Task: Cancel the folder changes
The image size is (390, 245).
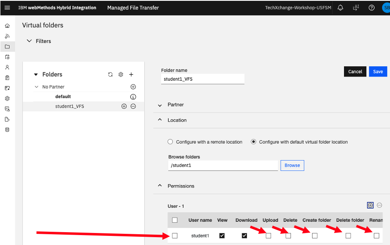Action: (x=355, y=72)
